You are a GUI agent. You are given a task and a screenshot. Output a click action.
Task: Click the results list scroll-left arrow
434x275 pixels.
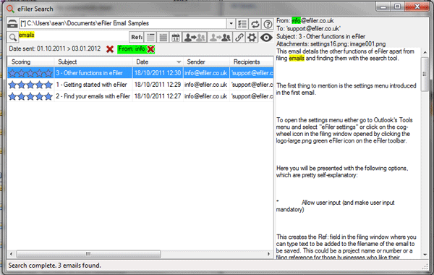11,254
